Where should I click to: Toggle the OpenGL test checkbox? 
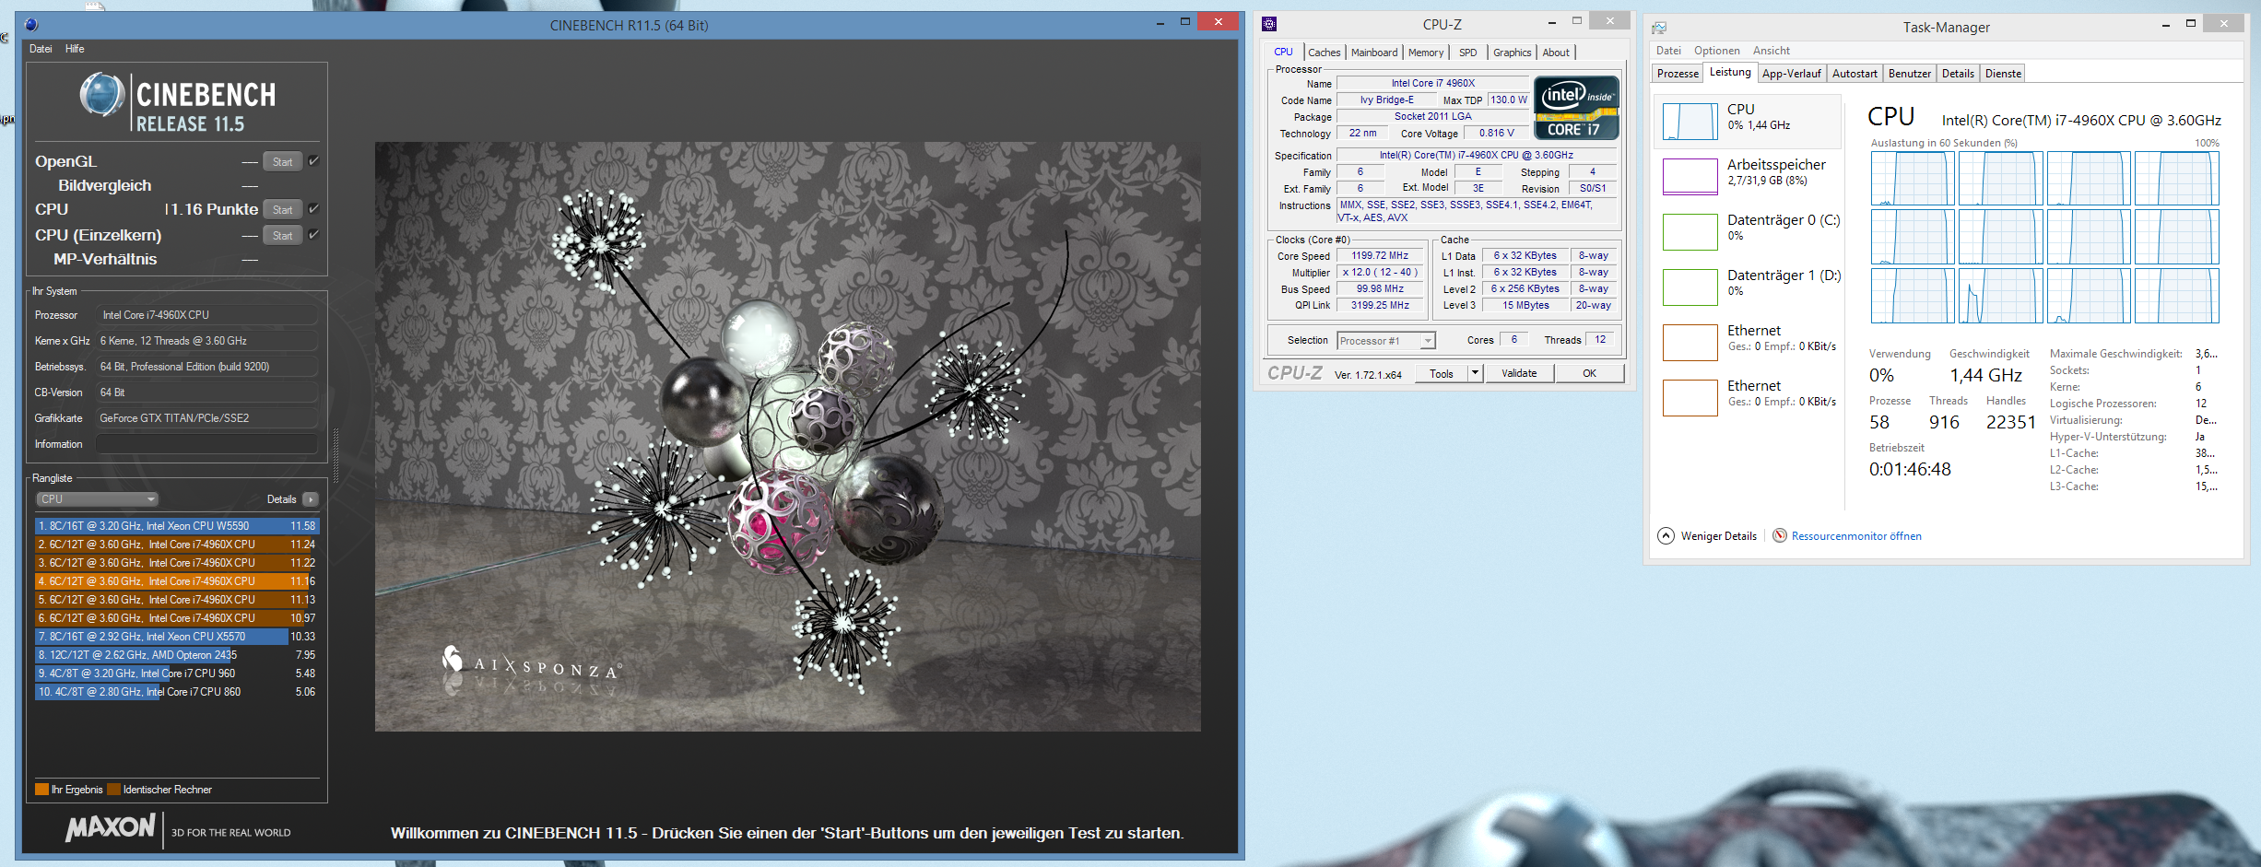(x=313, y=161)
